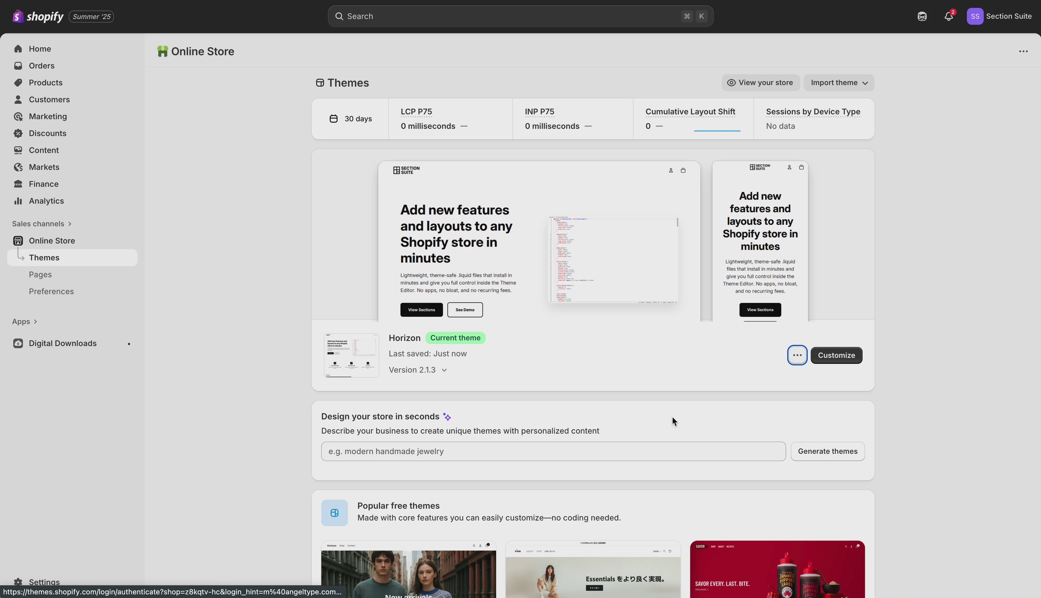Select Pages under Online Store
The height and width of the screenshot is (598, 1041).
click(x=72, y=275)
